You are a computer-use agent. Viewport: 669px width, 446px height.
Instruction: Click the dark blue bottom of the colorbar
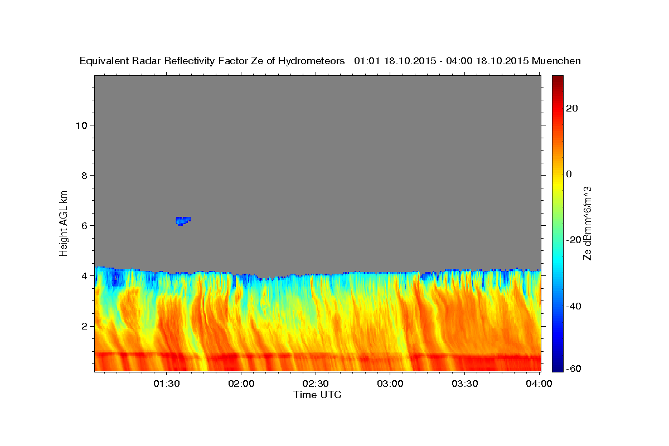pos(557,367)
